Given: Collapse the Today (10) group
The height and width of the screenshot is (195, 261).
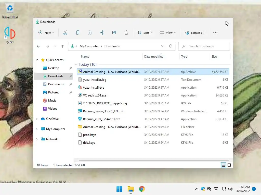Looking at the screenshot, I should (x=76, y=64).
